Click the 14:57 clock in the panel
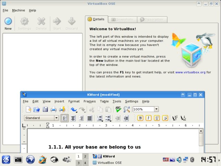The image size is (221, 166). [208, 160]
